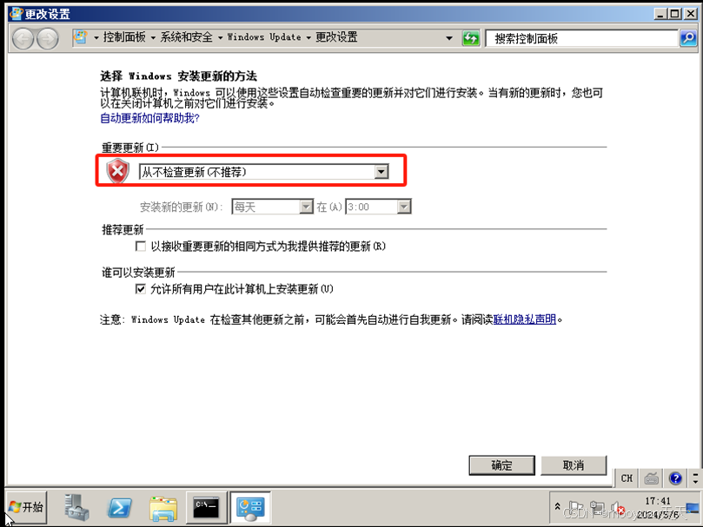703x527 pixels.
Task: Go to Windows Update breadcrumb
Action: [264, 37]
